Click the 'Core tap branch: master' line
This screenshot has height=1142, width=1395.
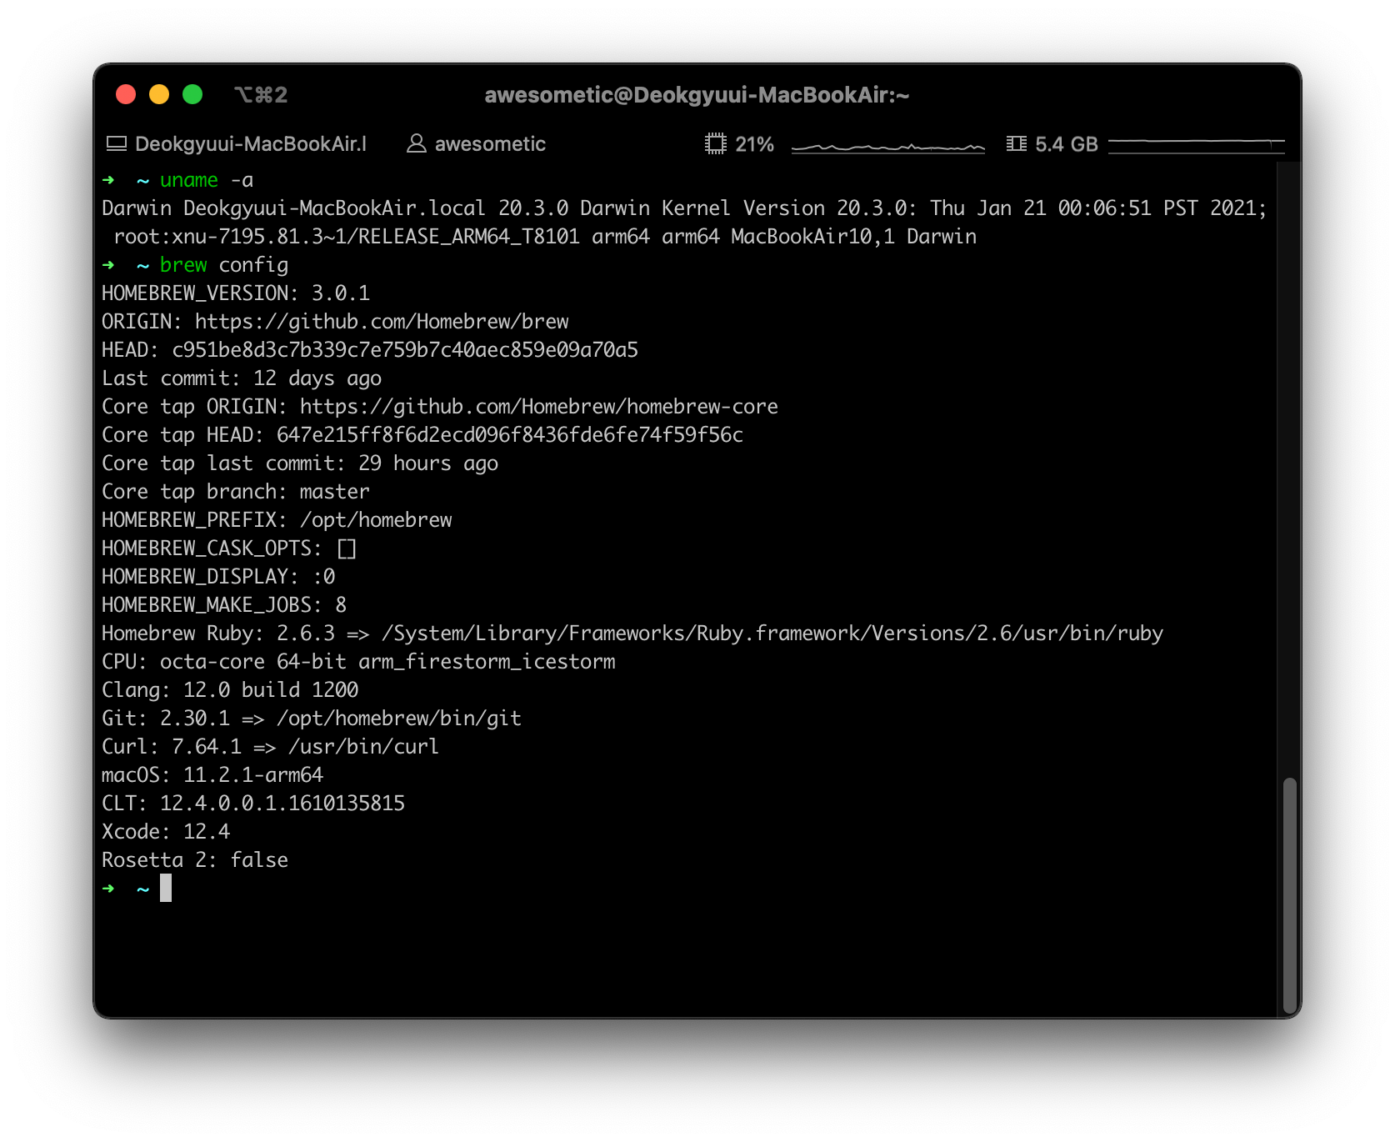[236, 492]
